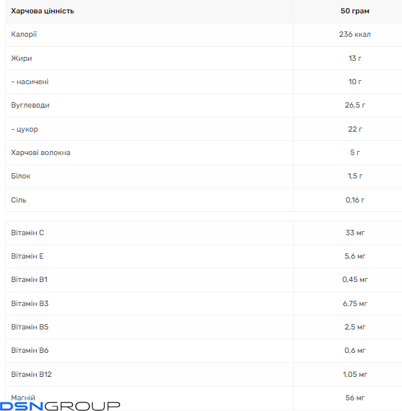Click the DSN Group logo

pyautogui.click(x=60, y=406)
